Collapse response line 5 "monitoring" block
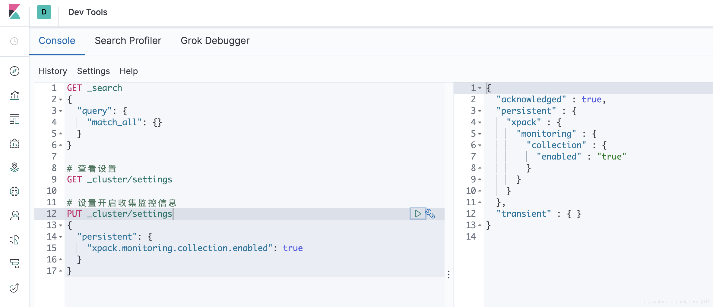Viewport: 713px width, 307px height. coord(480,134)
